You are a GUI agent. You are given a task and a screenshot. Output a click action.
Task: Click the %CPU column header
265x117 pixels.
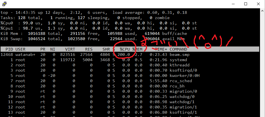(125, 49)
